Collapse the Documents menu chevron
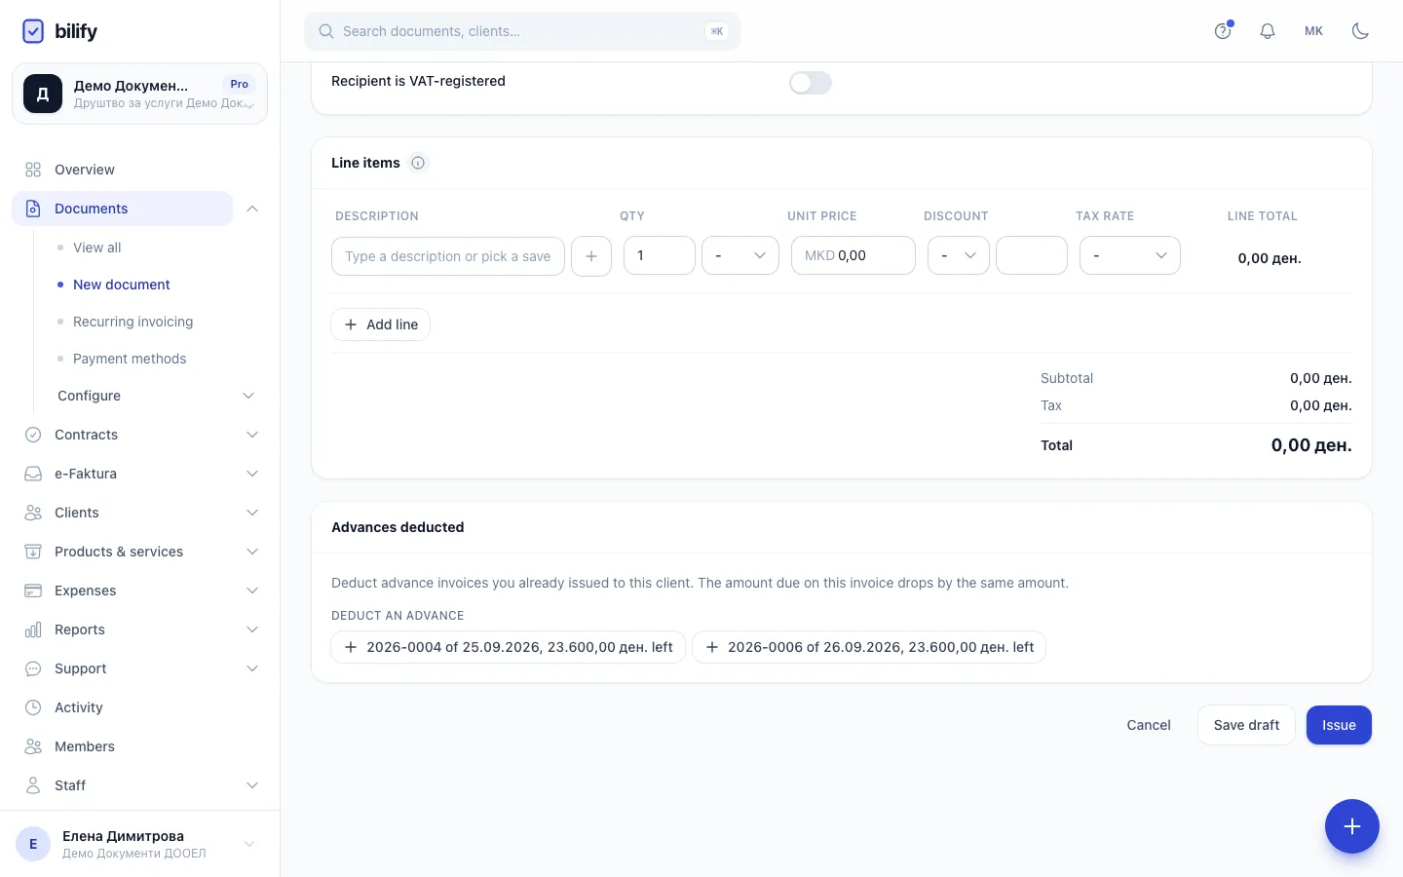Viewport: 1403px width, 877px height. click(252, 209)
